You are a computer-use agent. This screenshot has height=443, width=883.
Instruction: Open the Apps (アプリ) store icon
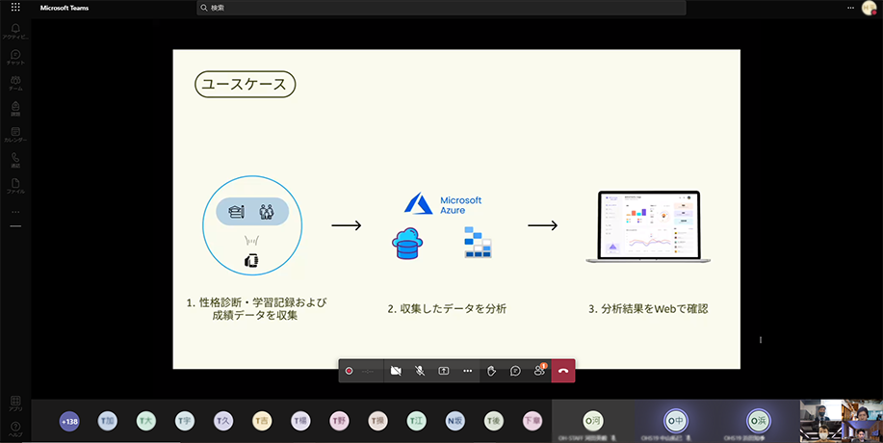click(15, 404)
